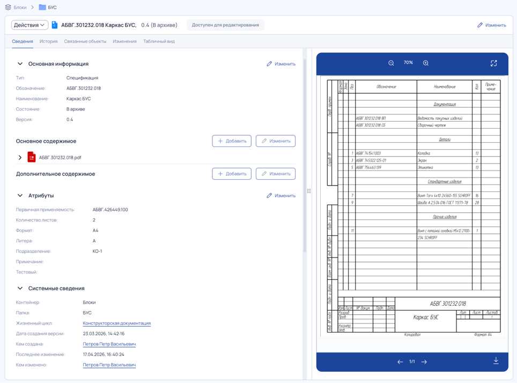This screenshot has width=517, height=383.
Task: Switch to the Табличный вид tab
Action: pyautogui.click(x=159, y=41)
